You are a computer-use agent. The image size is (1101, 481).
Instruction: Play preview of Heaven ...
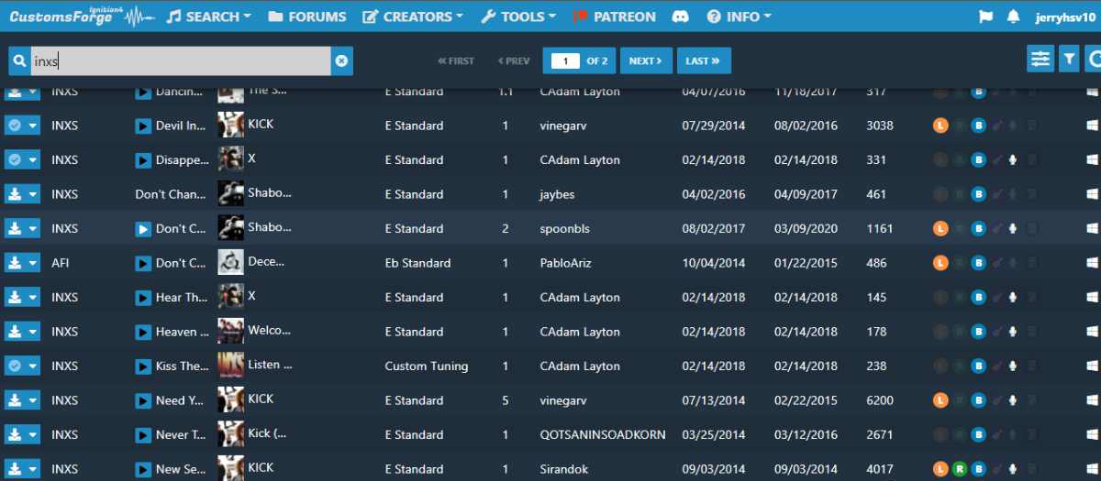143,332
